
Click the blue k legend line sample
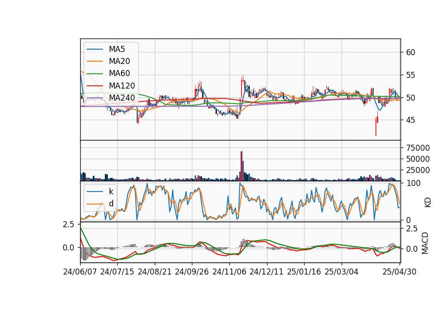[x=95, y=192]
